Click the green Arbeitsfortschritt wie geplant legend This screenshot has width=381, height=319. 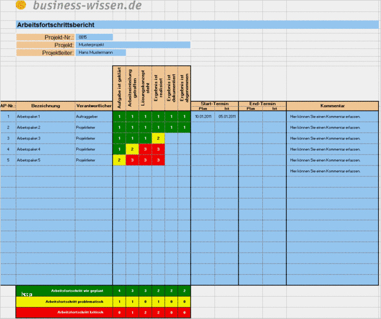[64, 291]
